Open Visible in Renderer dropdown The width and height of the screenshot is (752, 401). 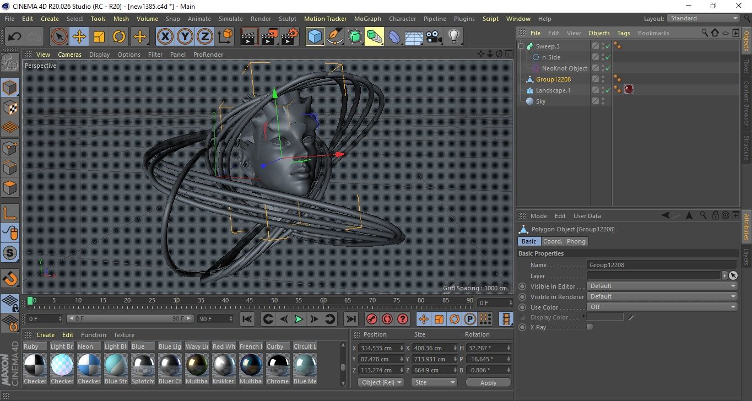pos(662,296)
